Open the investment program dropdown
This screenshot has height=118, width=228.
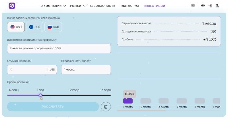[x=59, y=48]
